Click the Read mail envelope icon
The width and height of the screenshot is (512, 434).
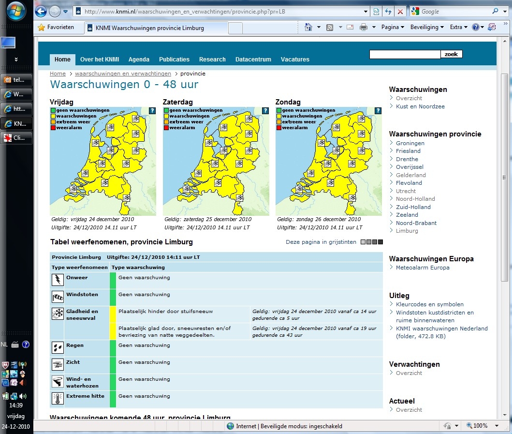[x=350, y=27]
